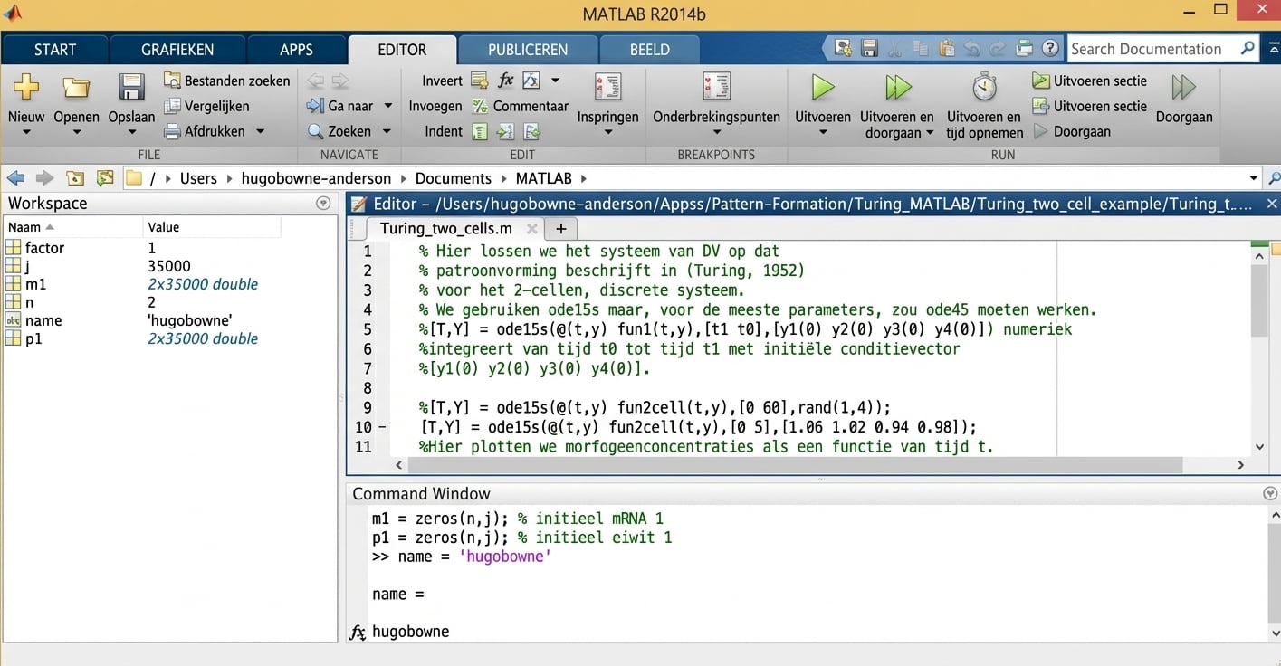Image resolution: width=1281 pixels, height=666 pixels.
Task: Click the printer icon in the quick access toolbar
Action: [x=1024, y=49]
